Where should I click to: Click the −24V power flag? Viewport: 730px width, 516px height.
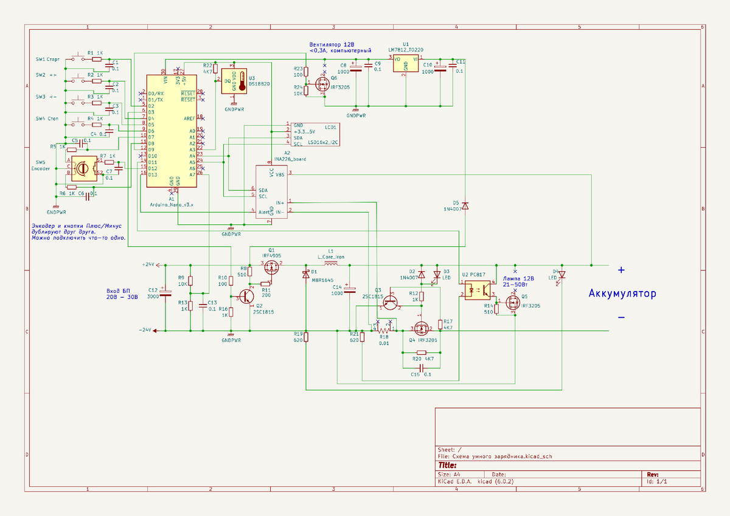[x=148, y=330]
